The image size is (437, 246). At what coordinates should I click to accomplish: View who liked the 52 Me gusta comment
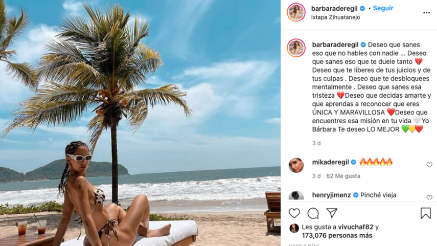pyautogui.click(x=343, y=176)
